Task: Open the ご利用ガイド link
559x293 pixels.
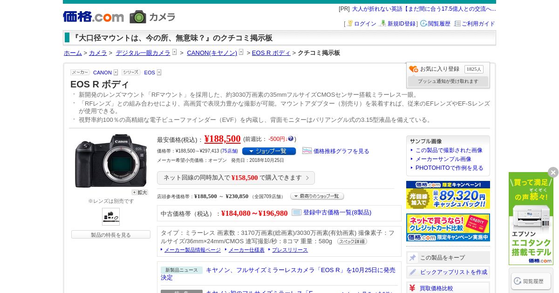Action: pyautogui.click(x=478, y=24)
